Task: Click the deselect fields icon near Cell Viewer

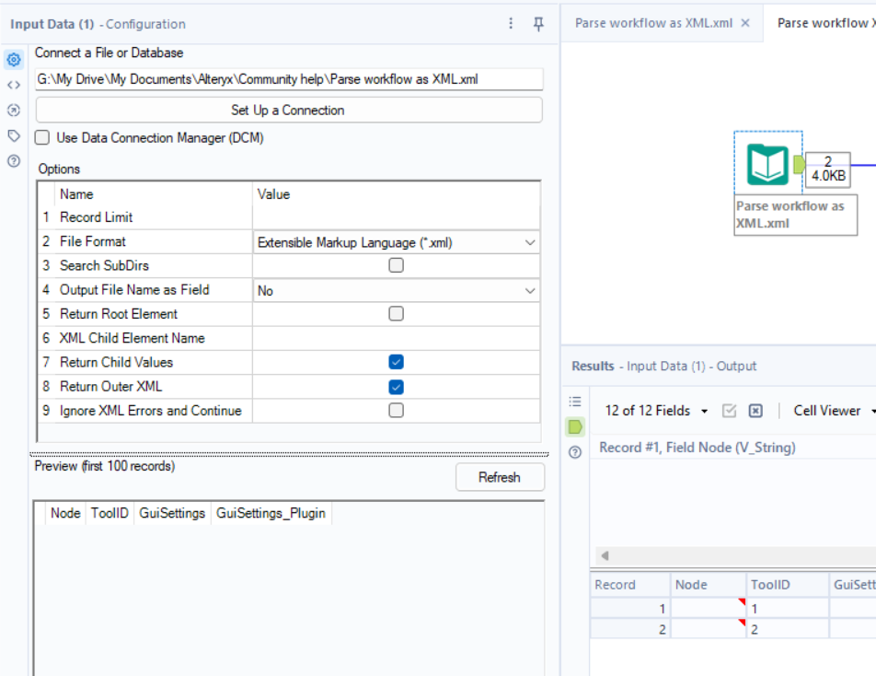Action: click(x=756, y=411)
